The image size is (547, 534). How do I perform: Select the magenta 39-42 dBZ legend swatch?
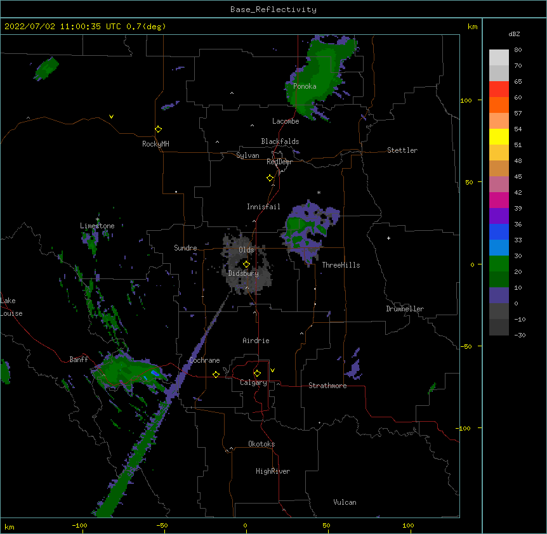(x=499, y=200)
